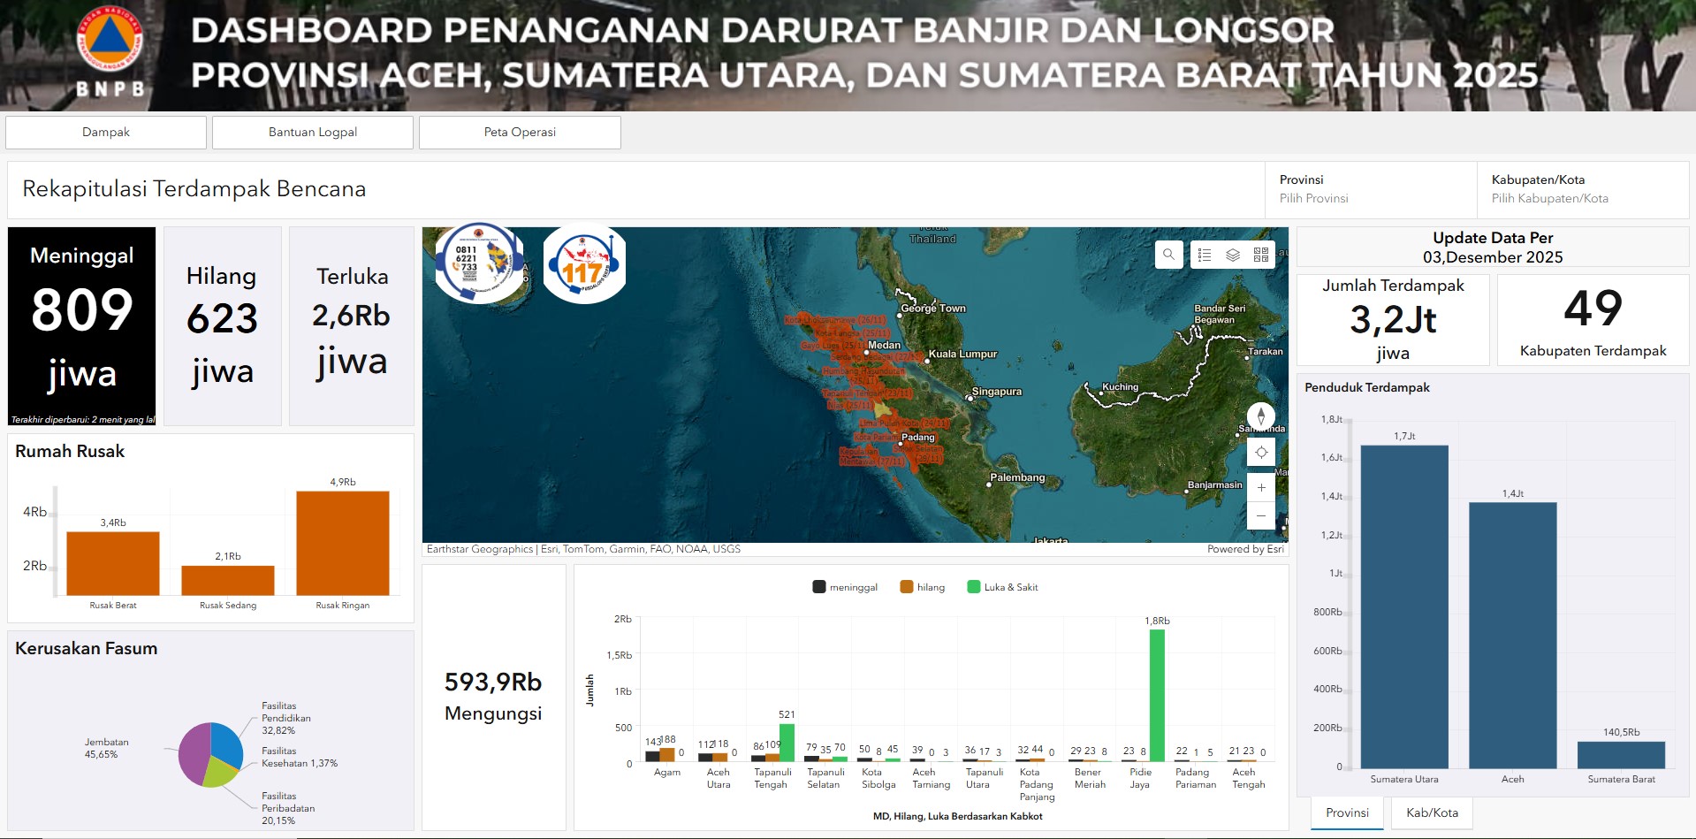Open the map layers panel
This screenshot has height=839, width=1696.
(1233, 255)
